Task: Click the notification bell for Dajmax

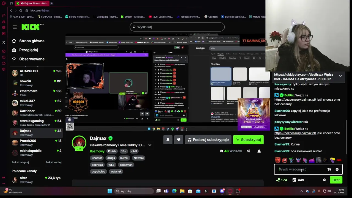Action: point(168,140)
